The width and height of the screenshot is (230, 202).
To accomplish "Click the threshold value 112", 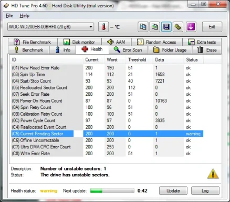I will click(x=132, y=87).
